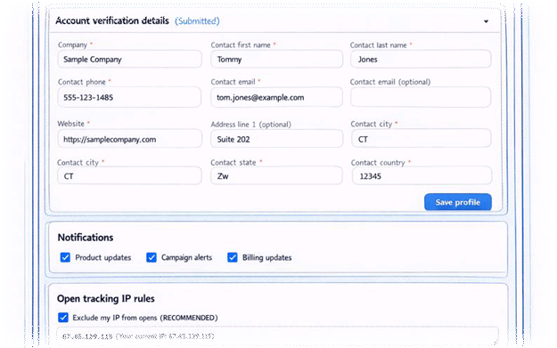
Task: Click the Contact country label
Action: click(378, 163)
